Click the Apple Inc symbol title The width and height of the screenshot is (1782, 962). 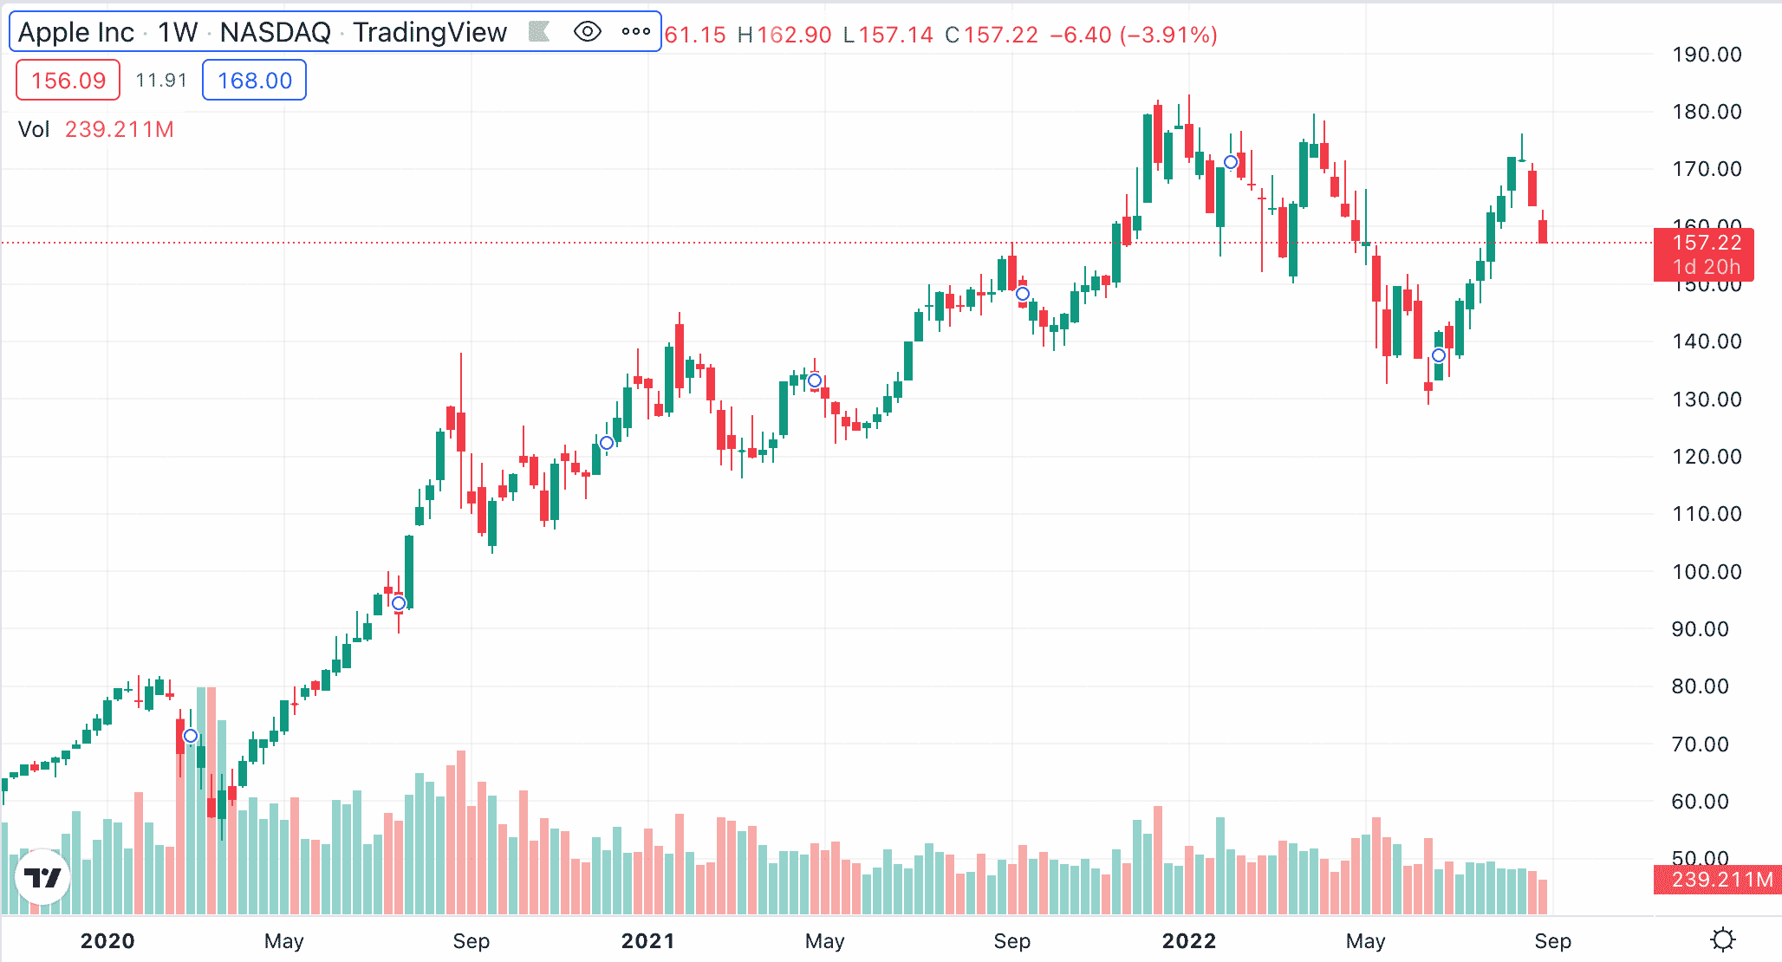pos(76,32)
